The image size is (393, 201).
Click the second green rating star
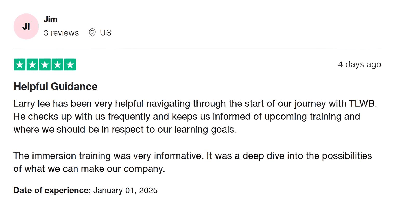tap(32, 65)
